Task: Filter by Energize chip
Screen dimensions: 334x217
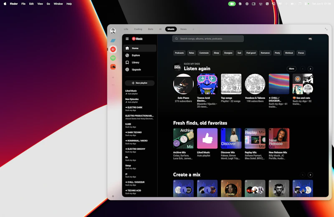Action: click(228, 53)
